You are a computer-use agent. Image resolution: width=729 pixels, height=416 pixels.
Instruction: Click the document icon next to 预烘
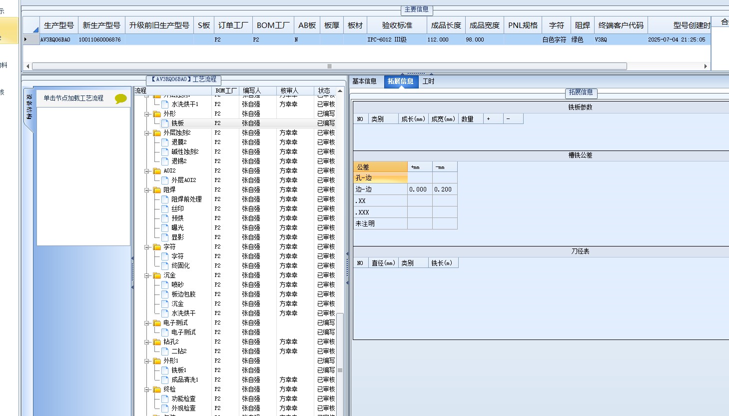coord(165,218)
